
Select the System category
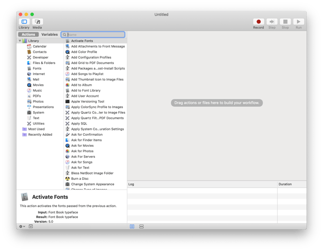(x=38, y=112)
